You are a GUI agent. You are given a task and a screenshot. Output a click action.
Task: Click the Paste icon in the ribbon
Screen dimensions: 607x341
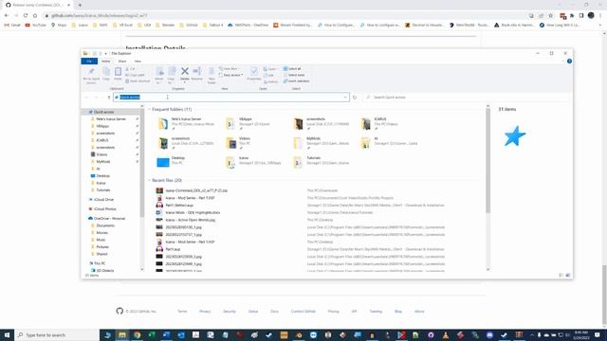click(x=118, y=74)
